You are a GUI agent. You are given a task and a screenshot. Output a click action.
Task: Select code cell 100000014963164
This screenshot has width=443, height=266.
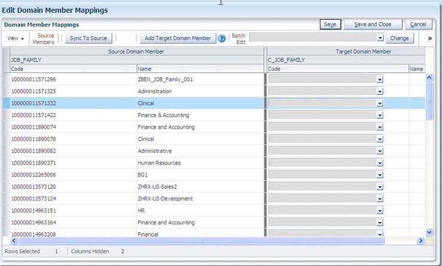pyautogui.click(x=73, y=222)
